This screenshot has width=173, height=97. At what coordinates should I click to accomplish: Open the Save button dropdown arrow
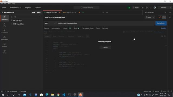[x=154, y=17]
